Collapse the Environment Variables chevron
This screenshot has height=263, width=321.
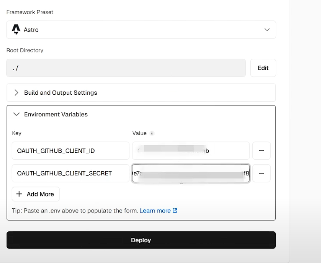coord(16,114)
